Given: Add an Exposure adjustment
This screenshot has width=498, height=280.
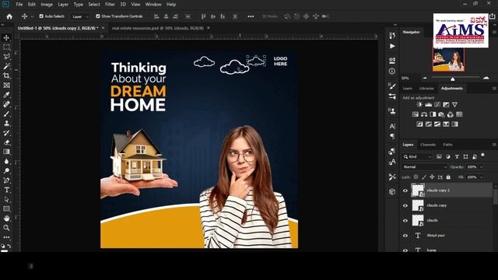Looking at the screenshot, I should (446, 104).
